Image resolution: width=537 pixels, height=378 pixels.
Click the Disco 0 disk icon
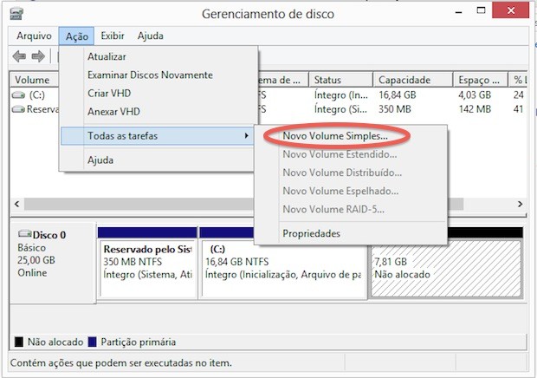coord(25,234)
